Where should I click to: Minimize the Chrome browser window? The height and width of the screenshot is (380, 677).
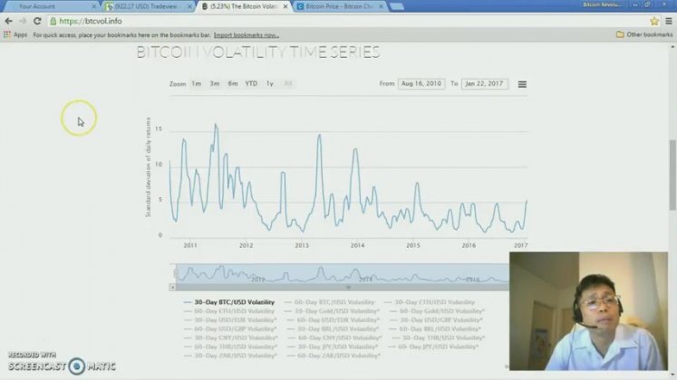pos(635,5)
